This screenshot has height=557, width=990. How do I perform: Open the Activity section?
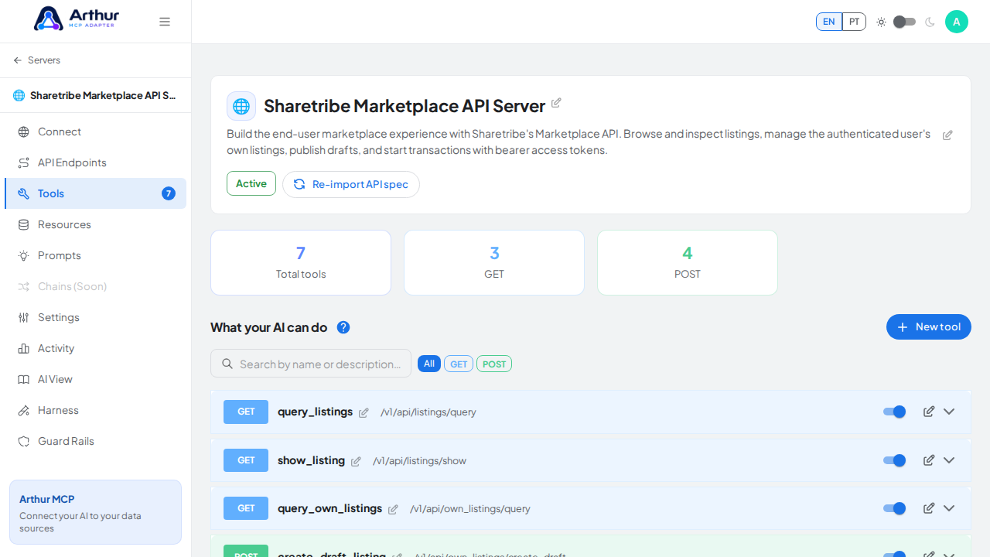(95, 348)
